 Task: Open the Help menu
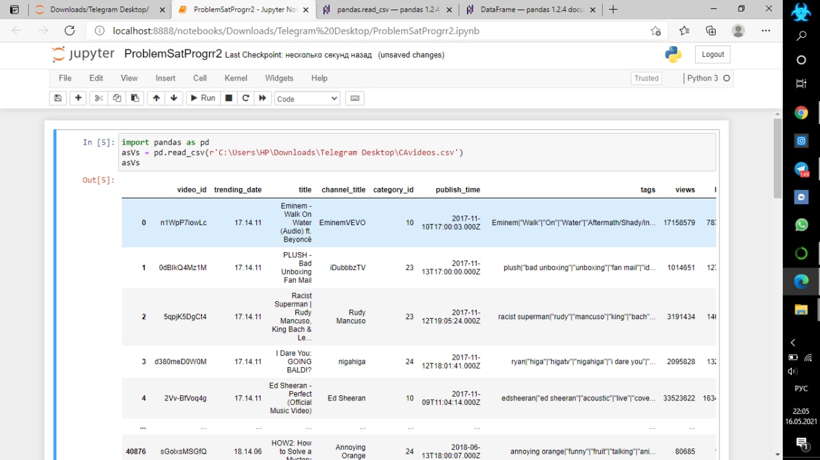tap(319, 78)
